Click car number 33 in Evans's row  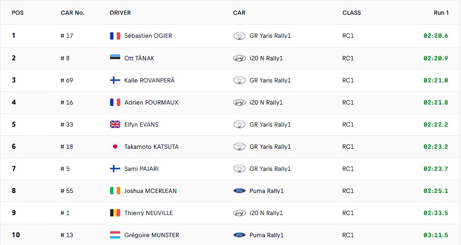tap(67, 124)
